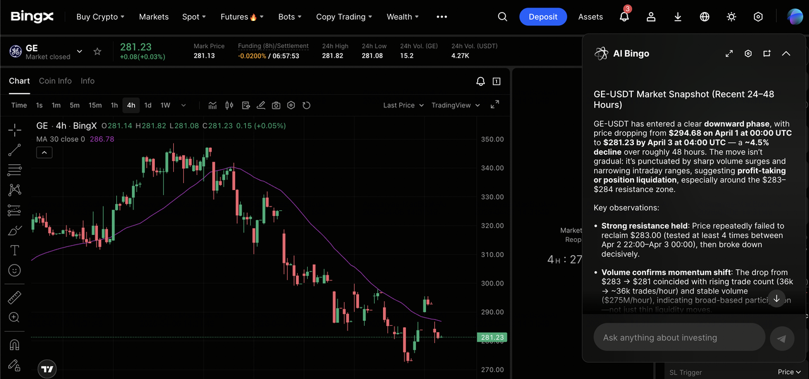Select the 1d timeframe
Screen dimensions: 809x379
click(x=147, y=105)
